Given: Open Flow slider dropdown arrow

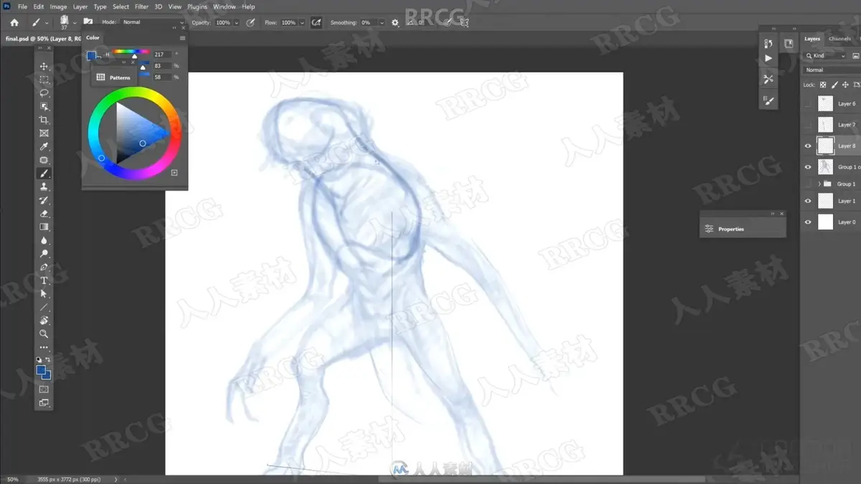Looking at the screenshot, I should (302, 23).
